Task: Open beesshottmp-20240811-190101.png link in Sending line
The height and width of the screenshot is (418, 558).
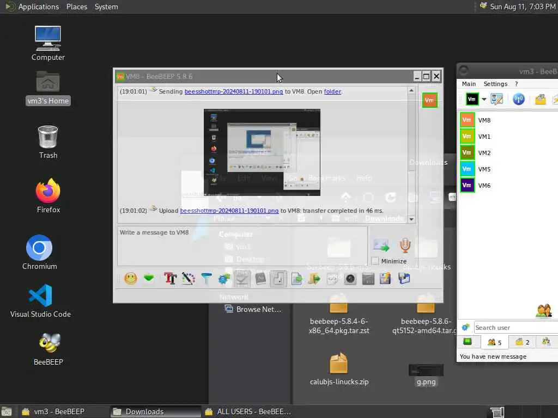Action: pos(233,91)
